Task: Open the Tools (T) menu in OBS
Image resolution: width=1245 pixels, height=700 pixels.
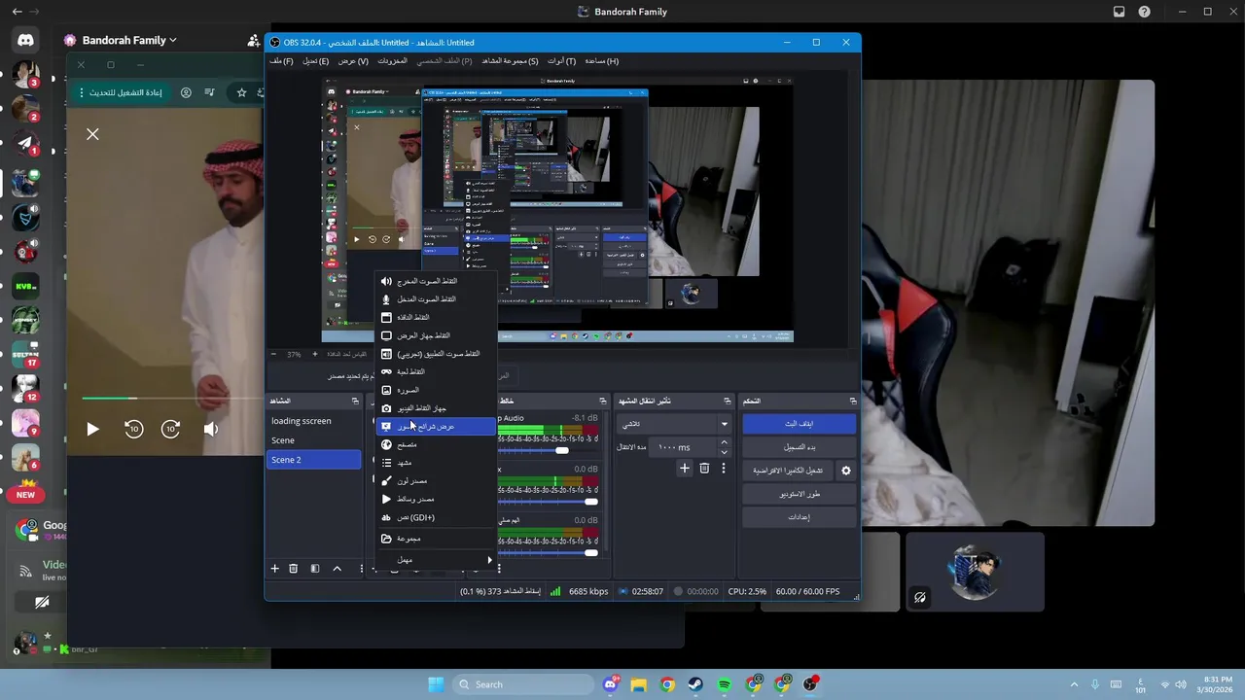Action: (x=561, y=61)
